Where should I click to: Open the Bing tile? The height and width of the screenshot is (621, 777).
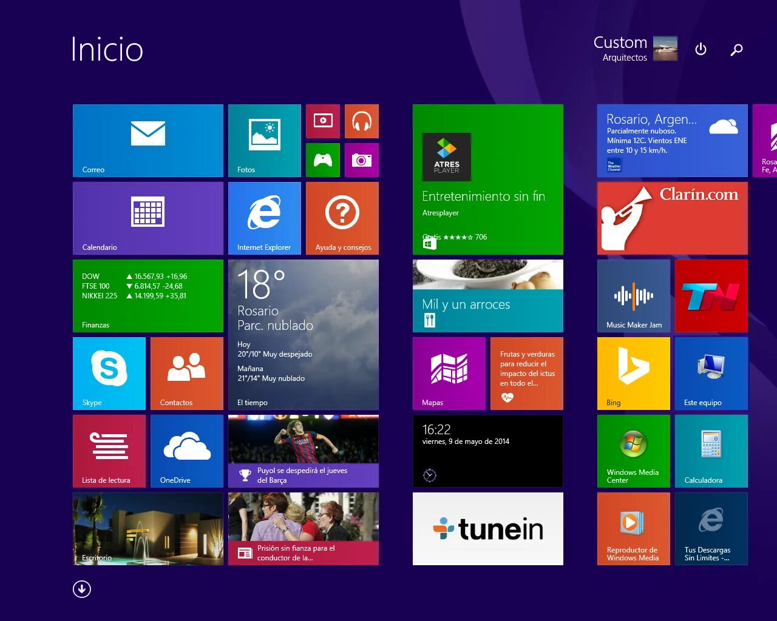(634, 374)
